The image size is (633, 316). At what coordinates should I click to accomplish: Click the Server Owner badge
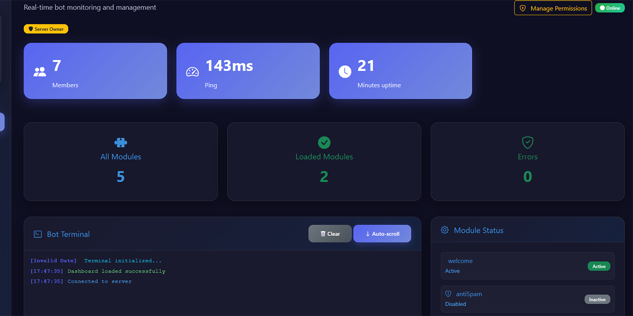tap(45, 29)
